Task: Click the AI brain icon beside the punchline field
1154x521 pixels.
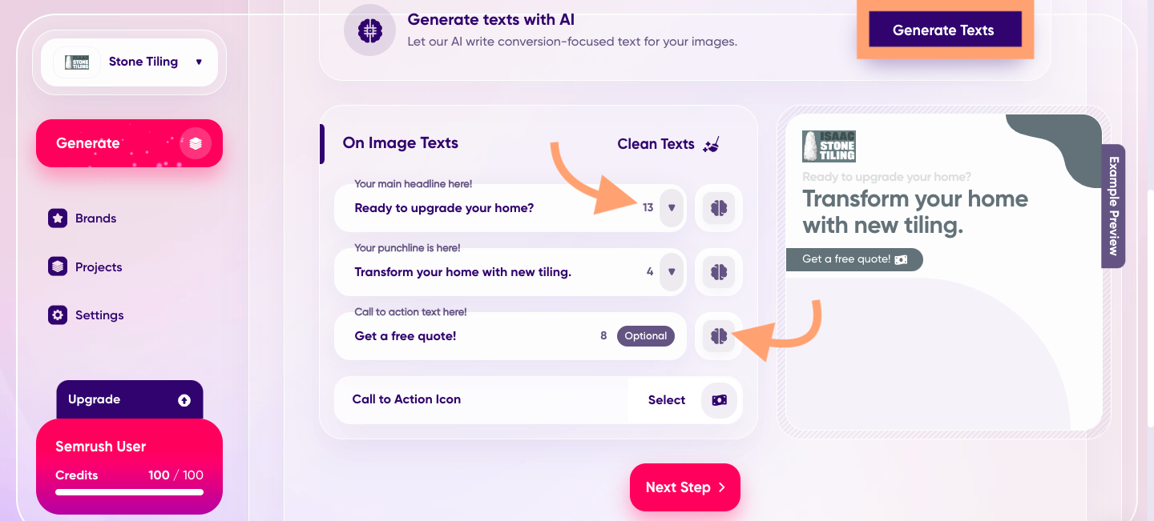Action: pyautogui.click(x=718, y=272)
